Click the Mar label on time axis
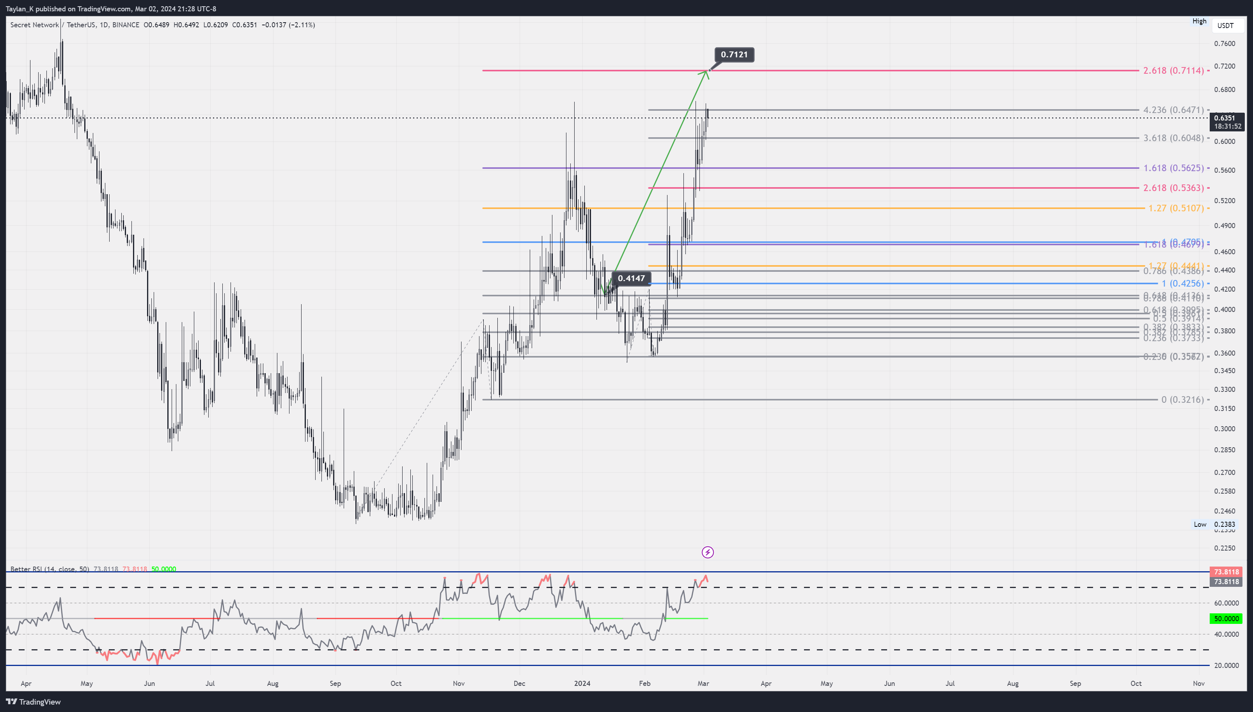 703,684
